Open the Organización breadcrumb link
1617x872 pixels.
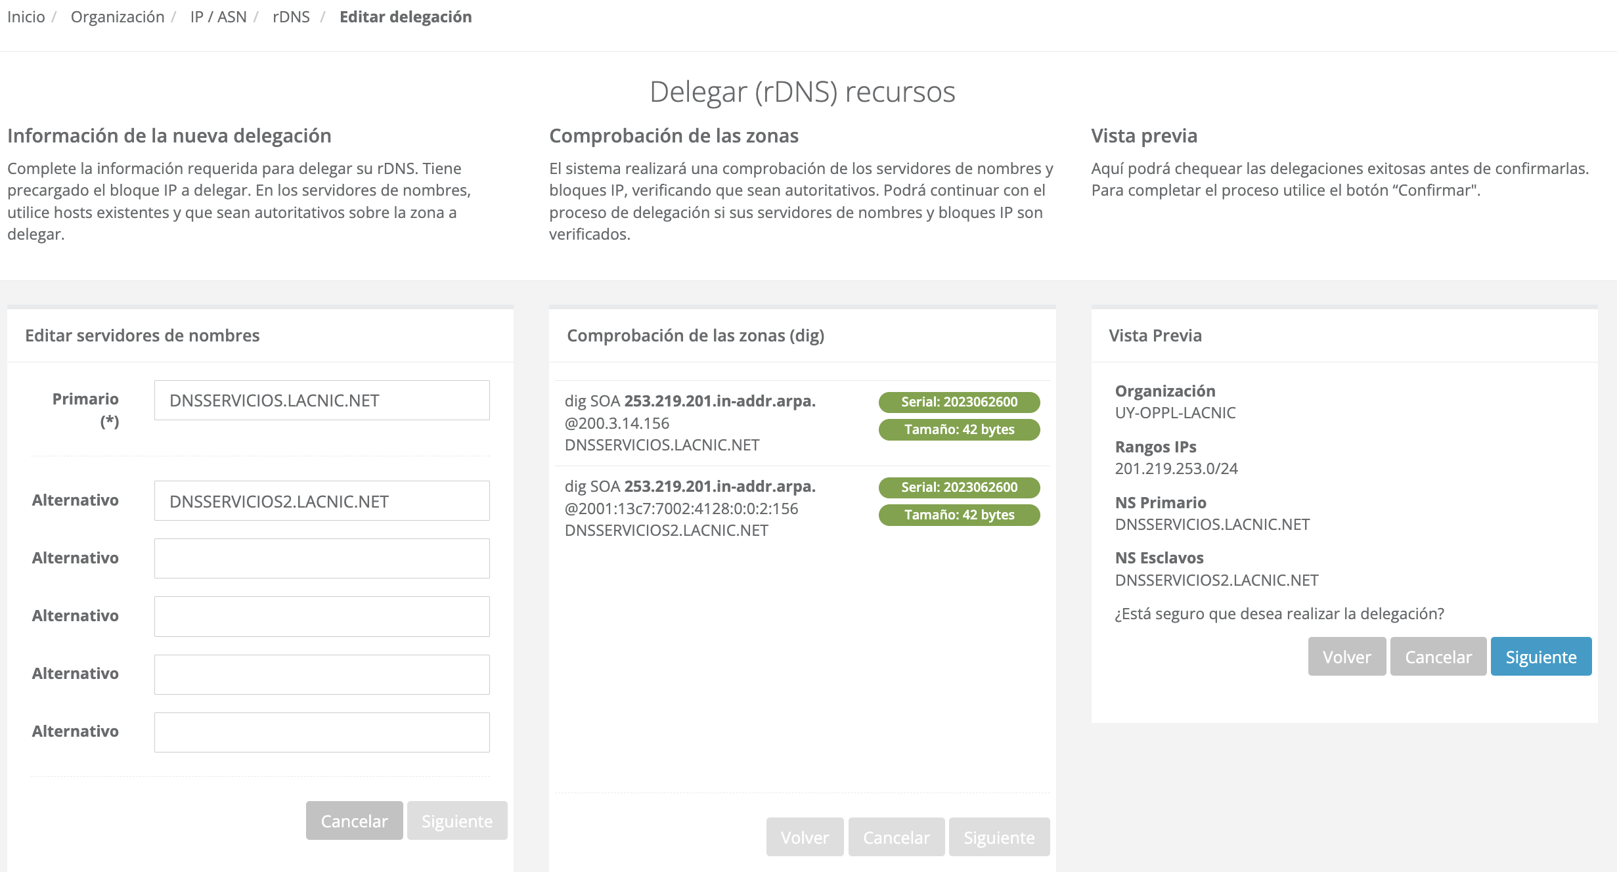point(118,17)
